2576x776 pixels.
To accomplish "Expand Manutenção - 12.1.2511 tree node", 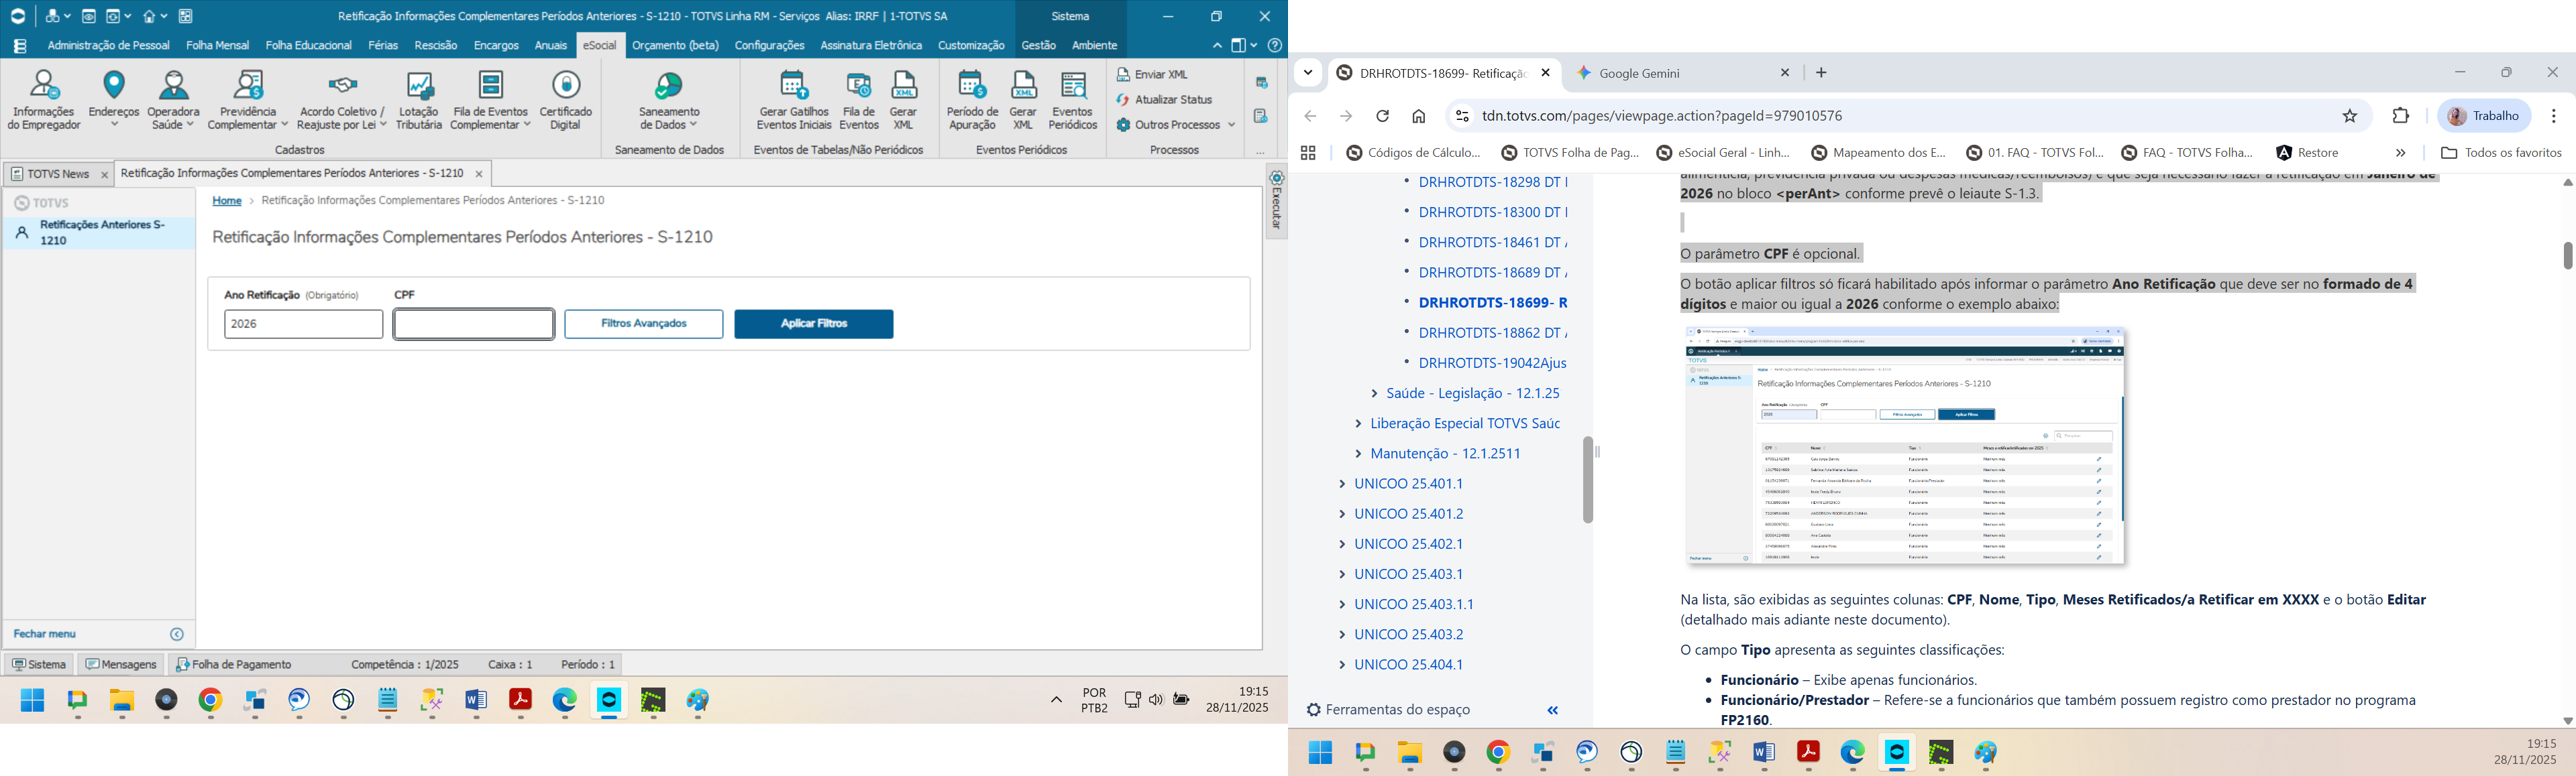I will [x=1358, y=454].
